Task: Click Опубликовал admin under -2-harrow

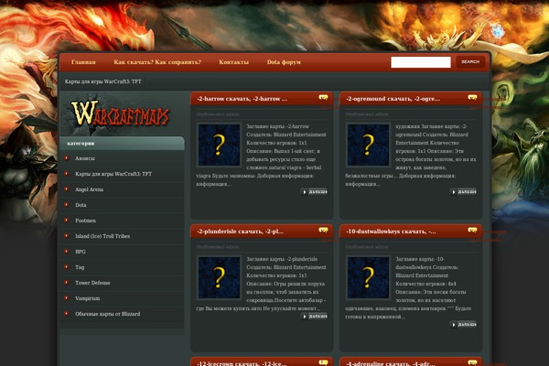Action: [x=218, y=114]
